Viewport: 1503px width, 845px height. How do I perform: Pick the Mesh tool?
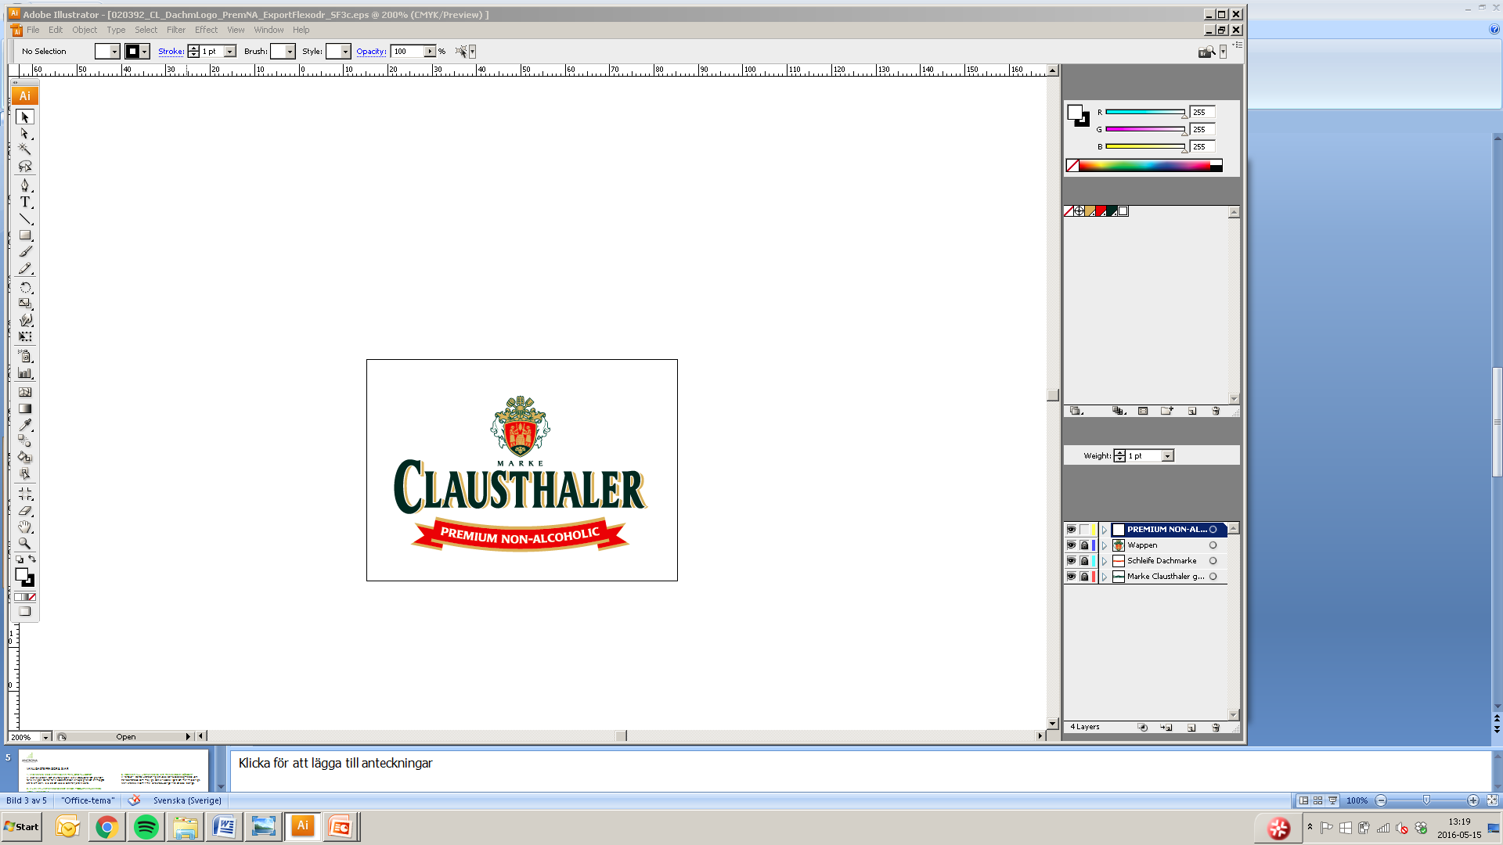pos(25,392)
